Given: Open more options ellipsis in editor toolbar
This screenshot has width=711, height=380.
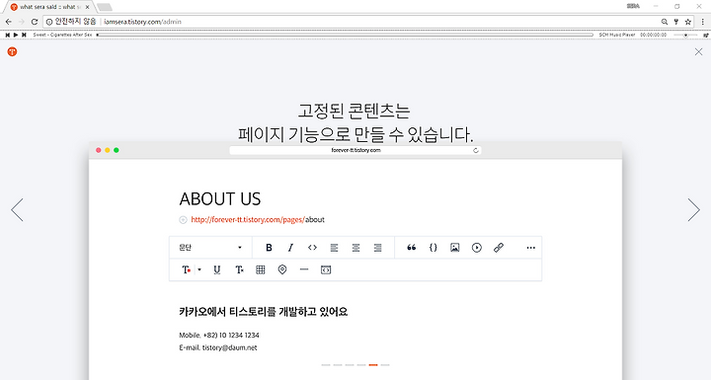Looking at the screenshot, I should (531, 248).
